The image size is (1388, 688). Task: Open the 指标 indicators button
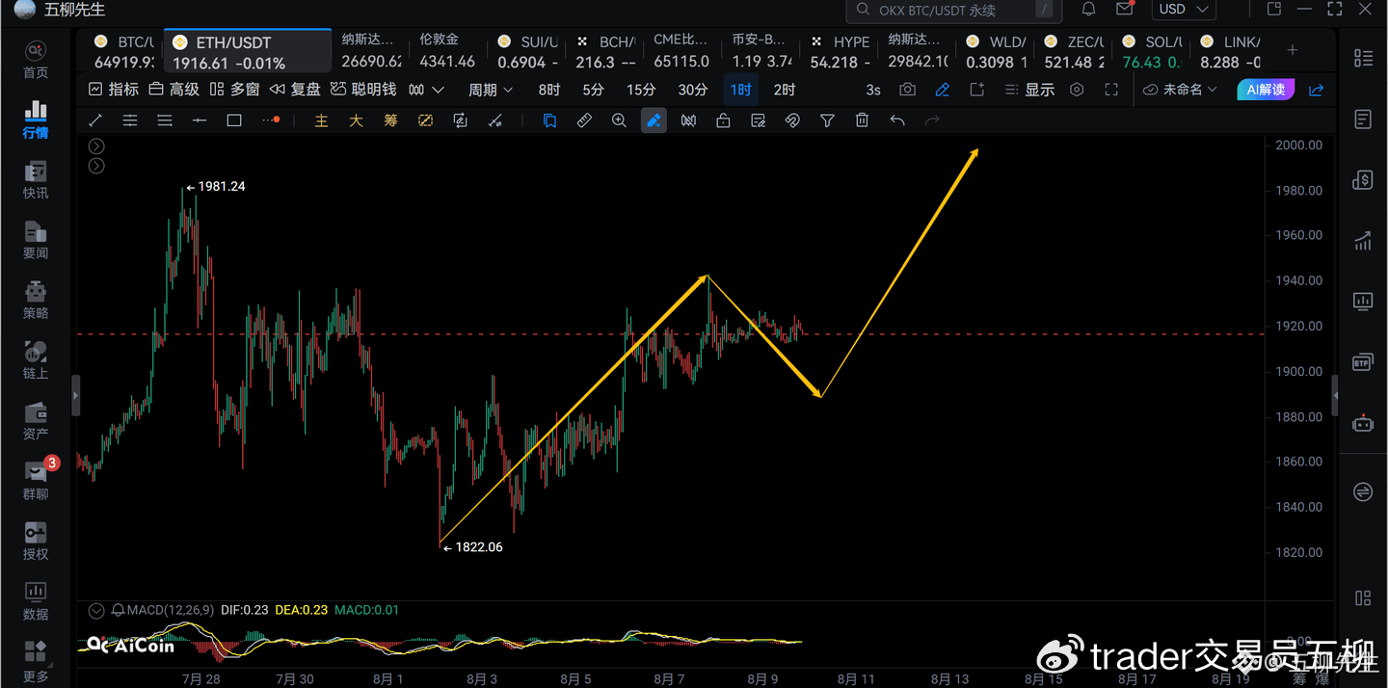click(x=114, y=90)
